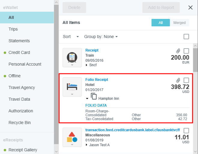Switch to the Merged tab
198x154 pixels.
[x=179, y=23]
